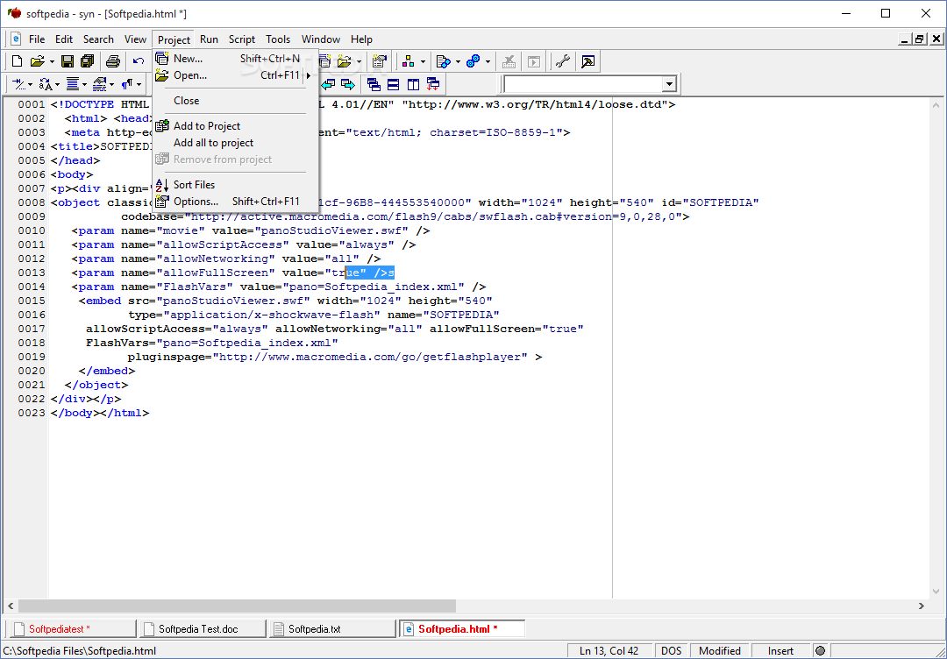Choose Open... in the Project menu

tap(236, 75)
